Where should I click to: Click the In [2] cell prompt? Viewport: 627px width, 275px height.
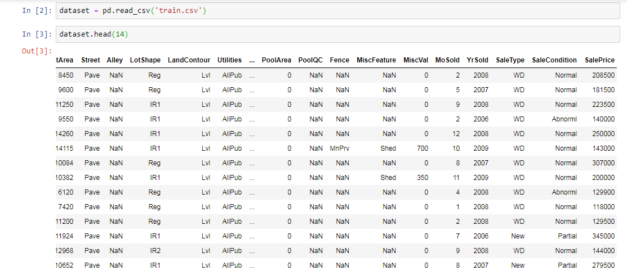point(36,11)
